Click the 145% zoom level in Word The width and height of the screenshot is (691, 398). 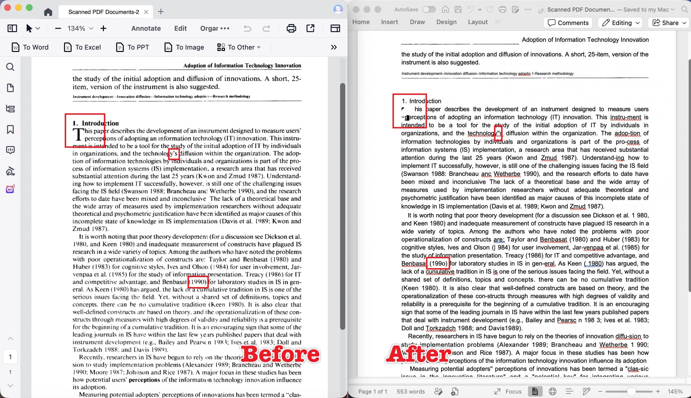(675, 392)
